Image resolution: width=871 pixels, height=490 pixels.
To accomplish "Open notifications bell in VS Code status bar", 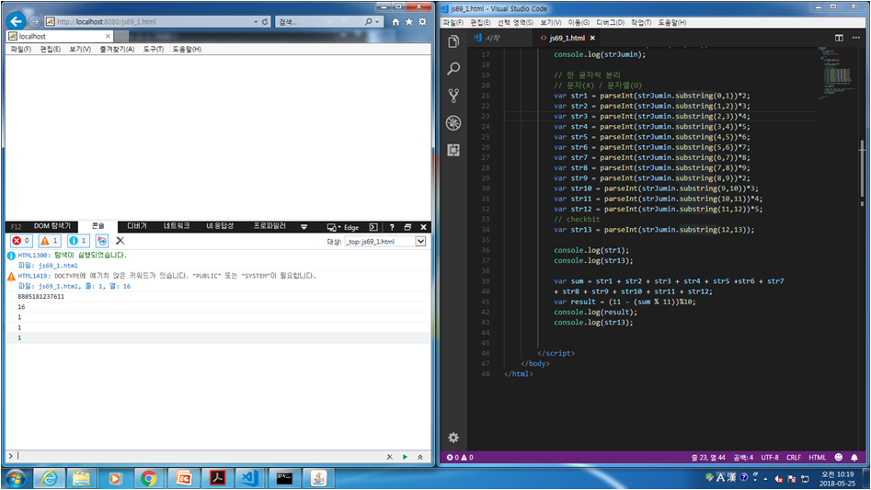I will point(854,457).
